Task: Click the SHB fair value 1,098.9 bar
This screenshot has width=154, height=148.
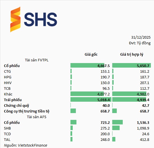Action: [116, 128]
